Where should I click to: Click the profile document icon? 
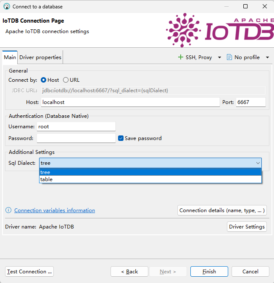229,57
